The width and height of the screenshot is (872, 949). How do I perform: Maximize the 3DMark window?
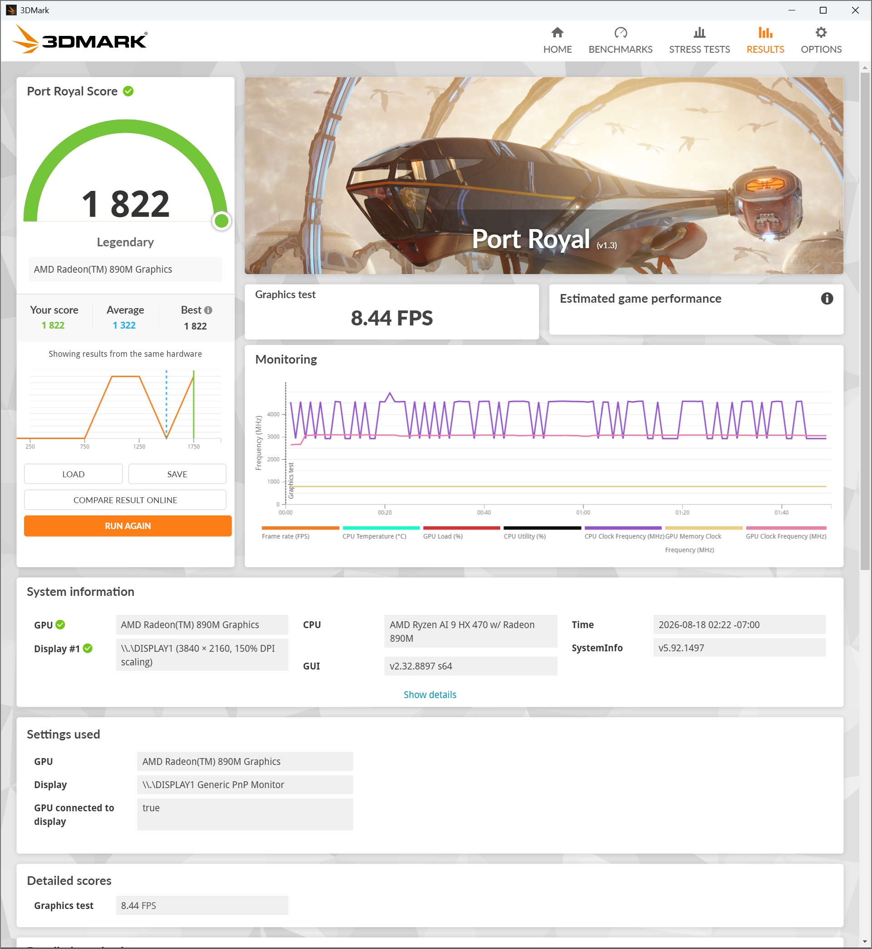[823, 10]
